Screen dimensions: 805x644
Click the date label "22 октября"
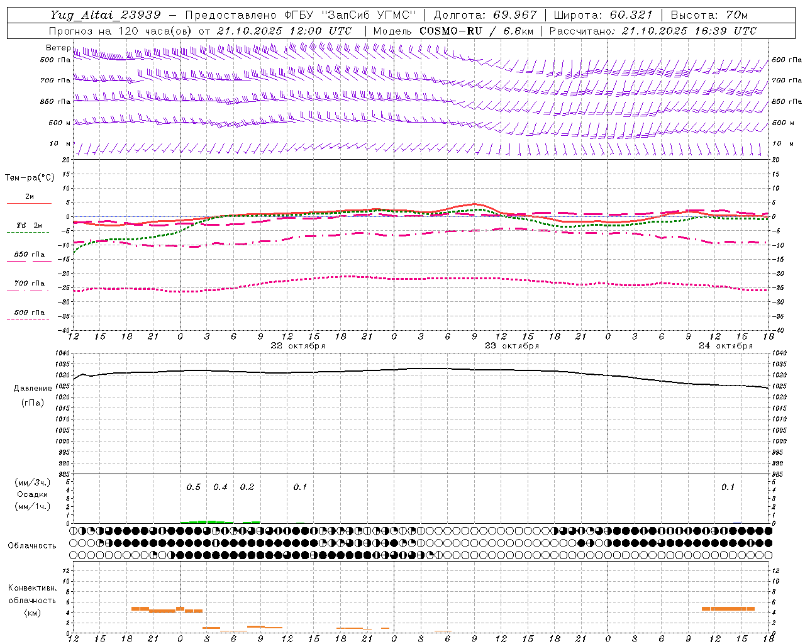point(297,346)
